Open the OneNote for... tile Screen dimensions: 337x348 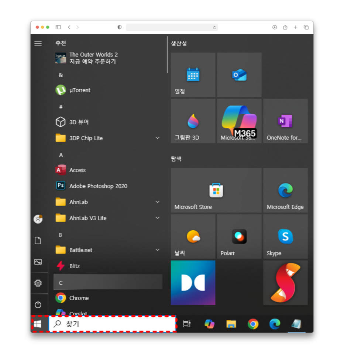285,121
